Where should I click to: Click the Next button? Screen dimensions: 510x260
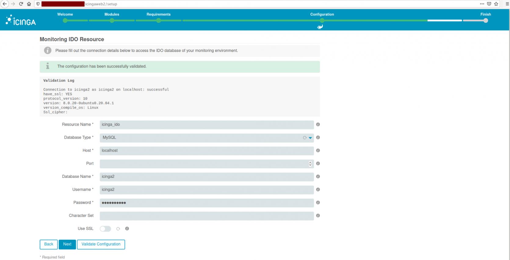pos(67,244)
